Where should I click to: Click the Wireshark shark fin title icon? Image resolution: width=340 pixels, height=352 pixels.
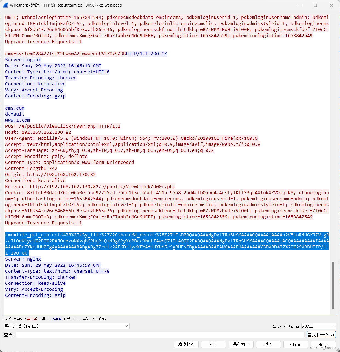point(5,5)
